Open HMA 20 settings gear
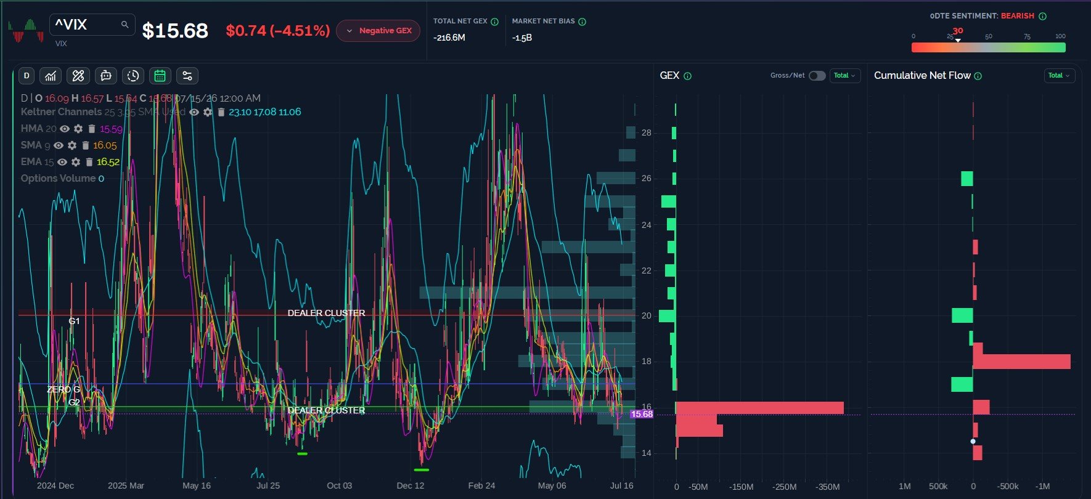The image size is (1091, 499). click(x=78, y=129)
